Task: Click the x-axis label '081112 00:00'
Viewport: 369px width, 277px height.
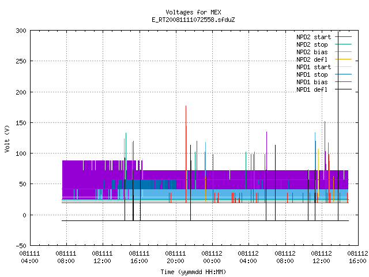Action: coord(212,257)
